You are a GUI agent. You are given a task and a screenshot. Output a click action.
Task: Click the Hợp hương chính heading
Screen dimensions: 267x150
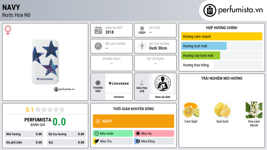[x=222, y=28]
